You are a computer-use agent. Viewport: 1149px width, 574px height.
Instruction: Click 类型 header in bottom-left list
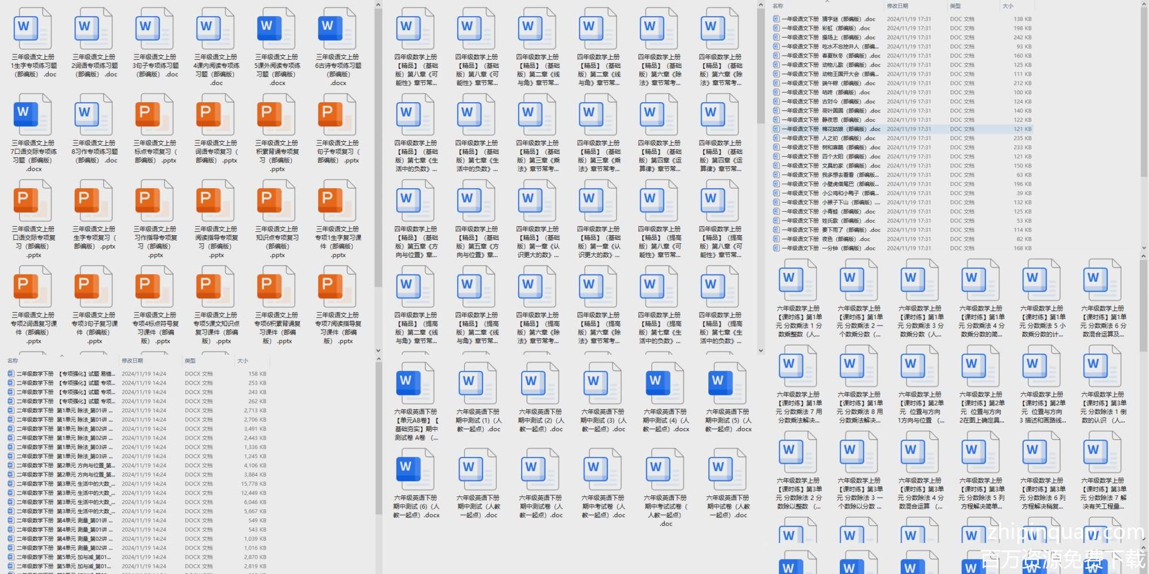pyautogui.click(x=190, y=360)
